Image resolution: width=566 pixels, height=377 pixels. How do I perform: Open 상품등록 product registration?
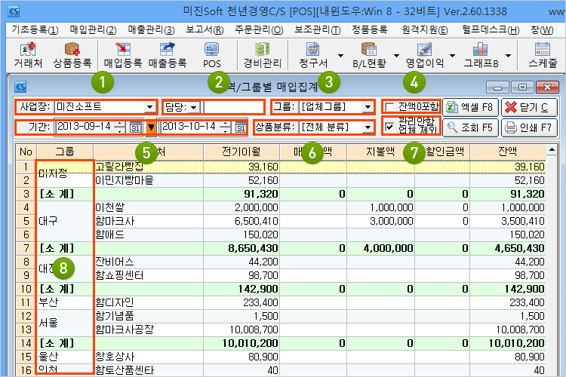(72, 56)
